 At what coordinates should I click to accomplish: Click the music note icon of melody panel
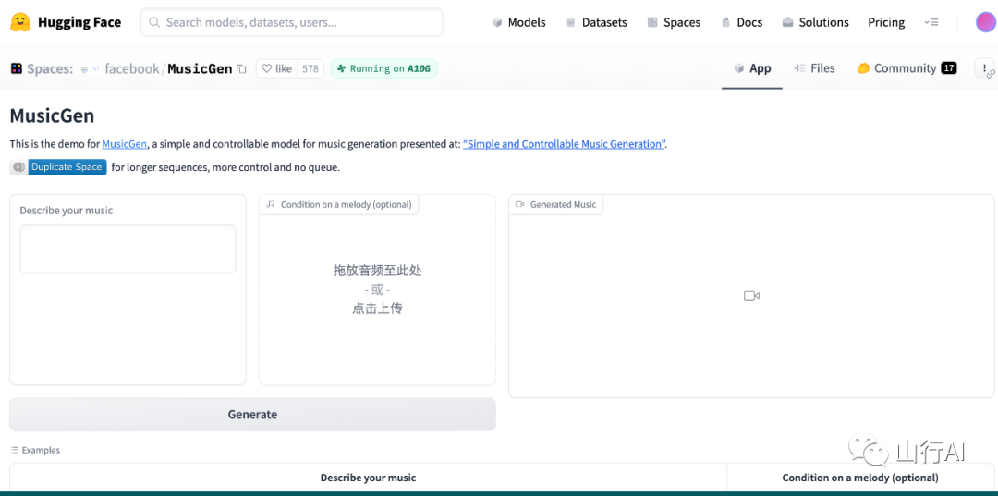[271, 205]
